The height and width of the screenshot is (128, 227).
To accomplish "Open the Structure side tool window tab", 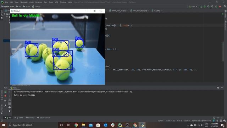I will [x=2, y=95].
